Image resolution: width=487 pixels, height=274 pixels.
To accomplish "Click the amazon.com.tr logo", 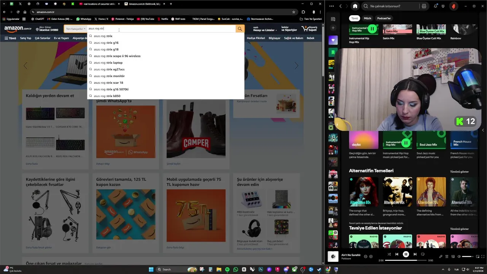I will coord(18,29).
